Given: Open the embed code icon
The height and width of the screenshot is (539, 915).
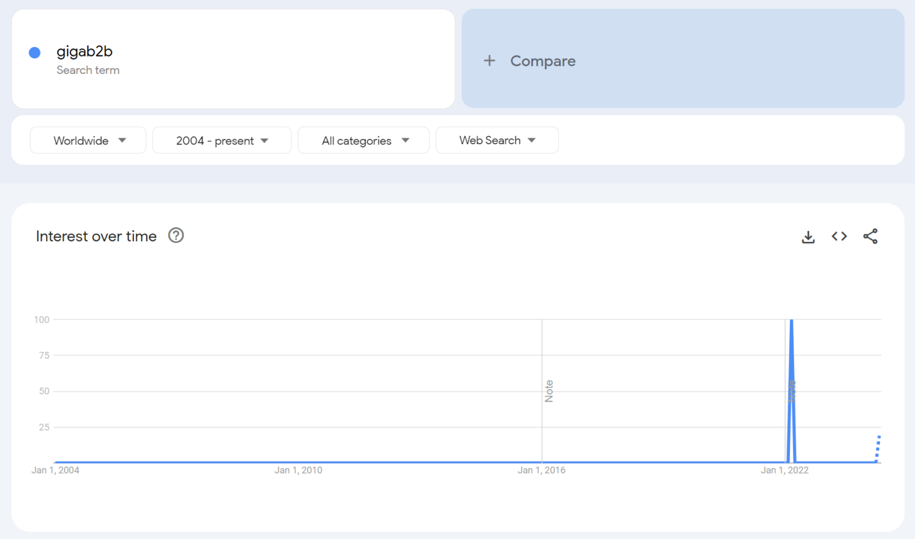Looking at the screenshot, I should [839, 236].
